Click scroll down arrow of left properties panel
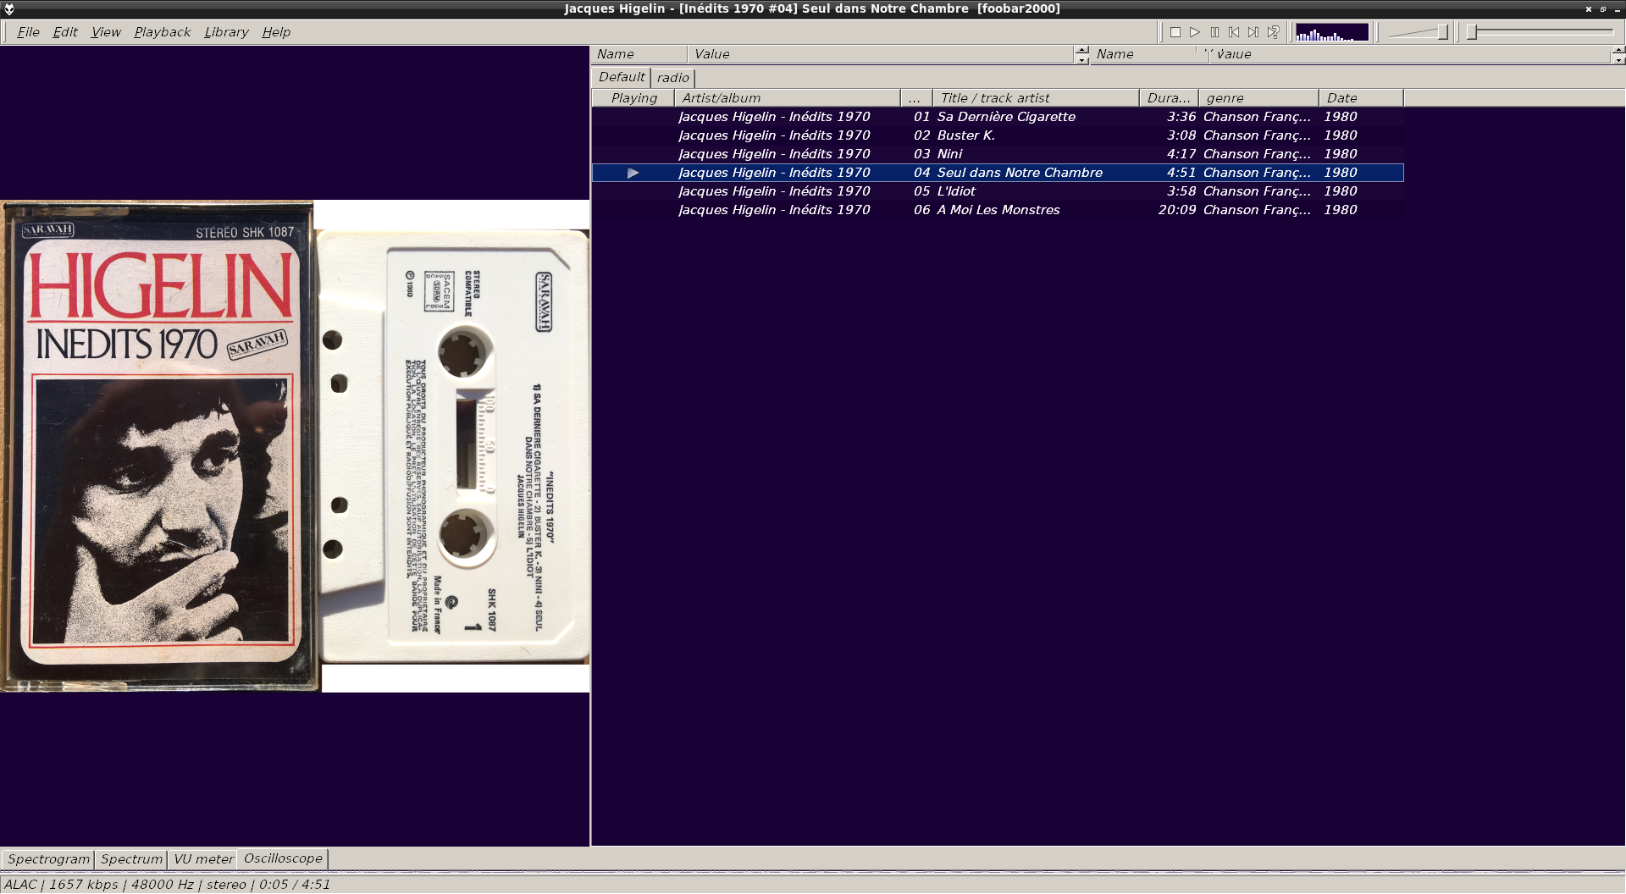Viewport: 1626px width, 894px height. 1081,60
